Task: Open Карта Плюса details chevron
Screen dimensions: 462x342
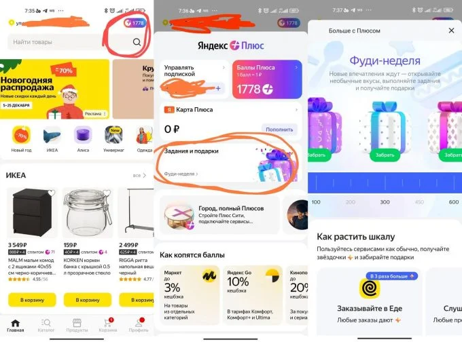Action: (296, 110)
